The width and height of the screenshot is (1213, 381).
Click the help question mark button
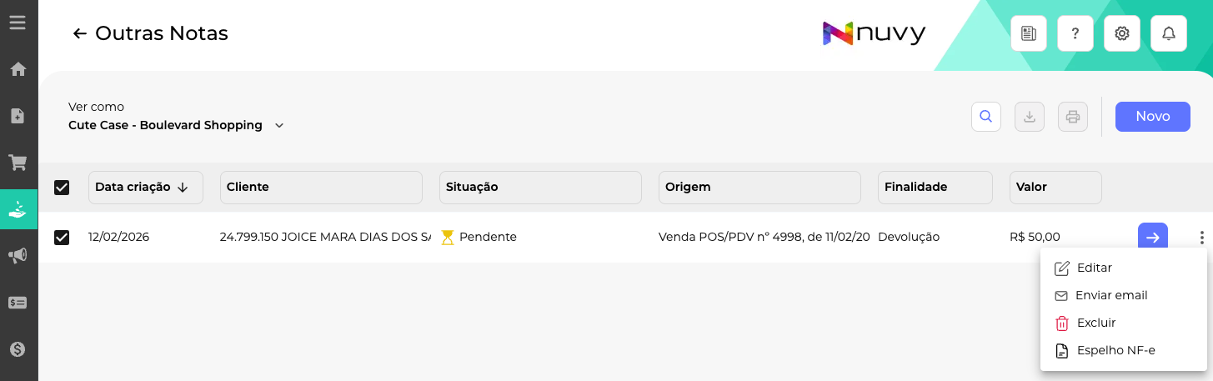(1075, 33)
